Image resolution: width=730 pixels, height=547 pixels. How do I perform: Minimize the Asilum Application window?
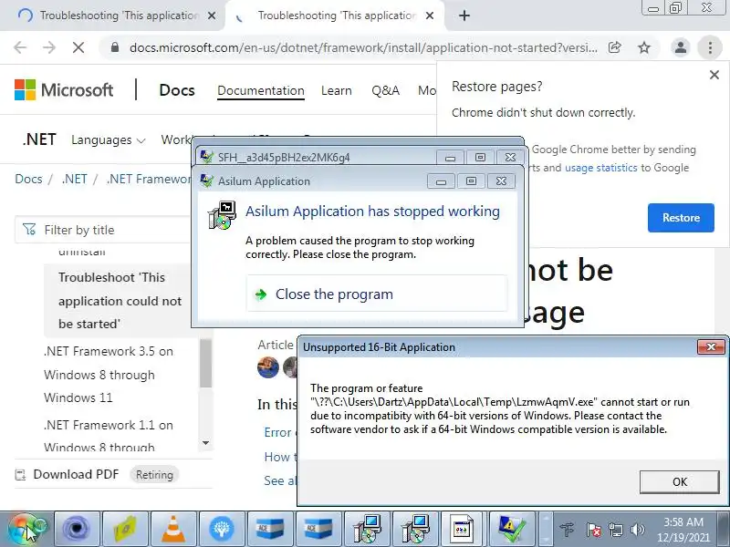[x=441, y=181]
